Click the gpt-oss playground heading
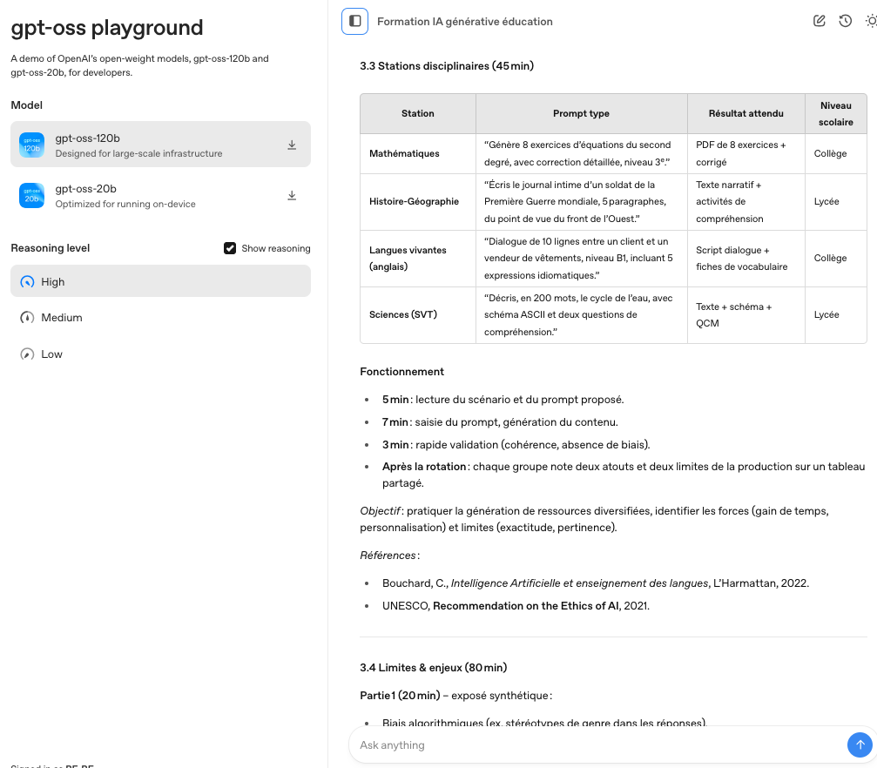 pyautogui.click(x=107, y=28)
